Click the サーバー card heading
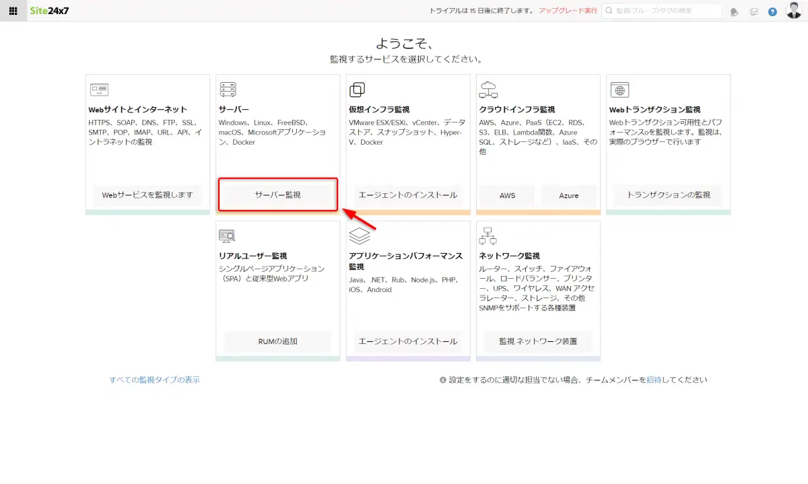Viewport: 808px width, 484px height. coord(234,110)
